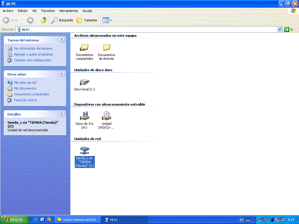Open the Favoritos menu

point(48,11)
